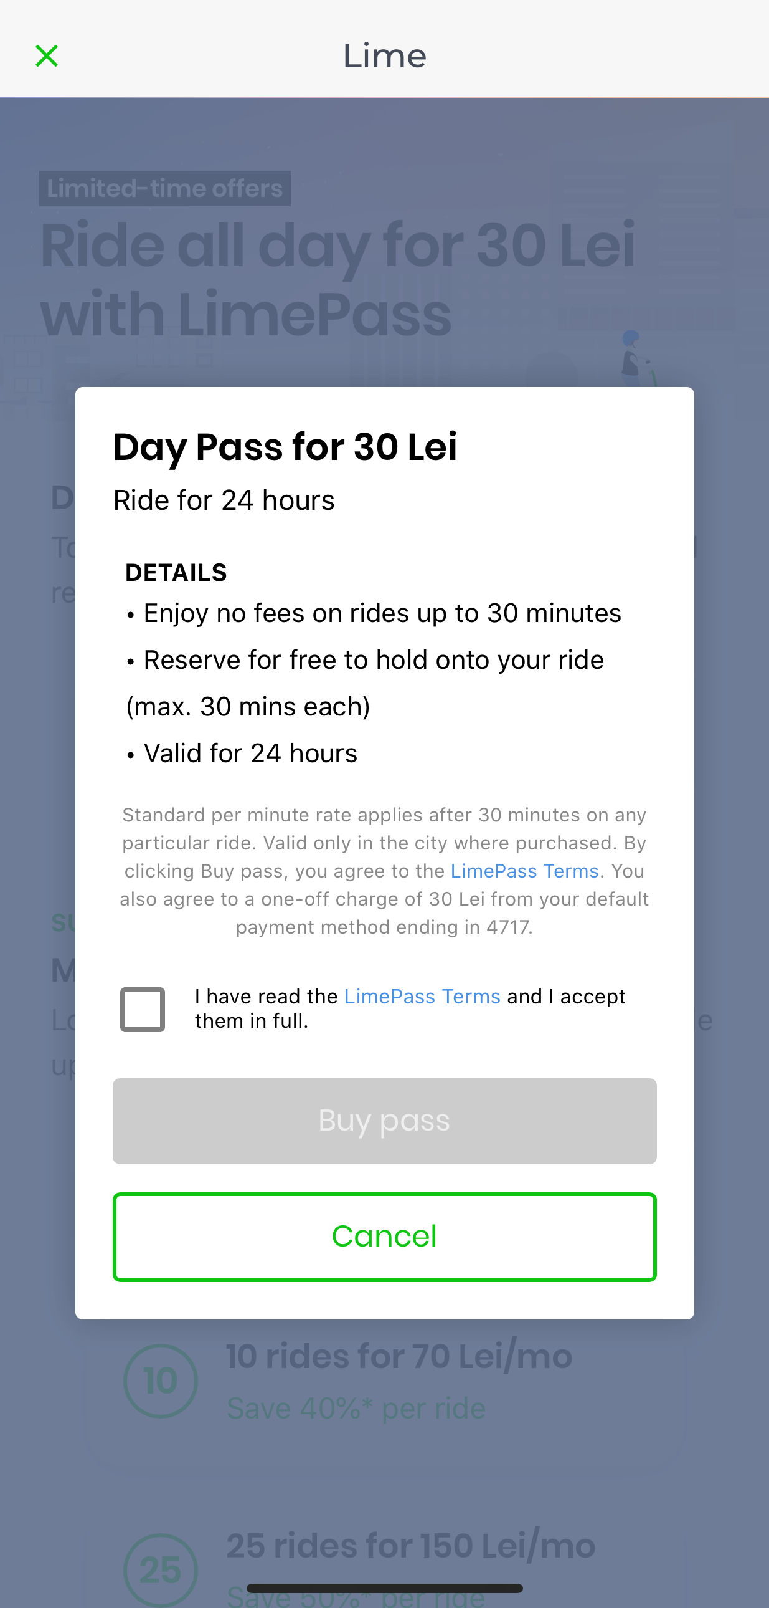Select the 25 rides for 150 Lei/mo plan
Viewport: 769px width, 1608px height.
410,1546
